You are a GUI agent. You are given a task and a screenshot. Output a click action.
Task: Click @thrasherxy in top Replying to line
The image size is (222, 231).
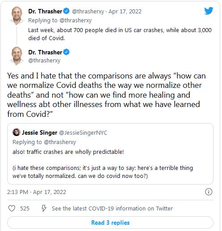coord(75,21)
